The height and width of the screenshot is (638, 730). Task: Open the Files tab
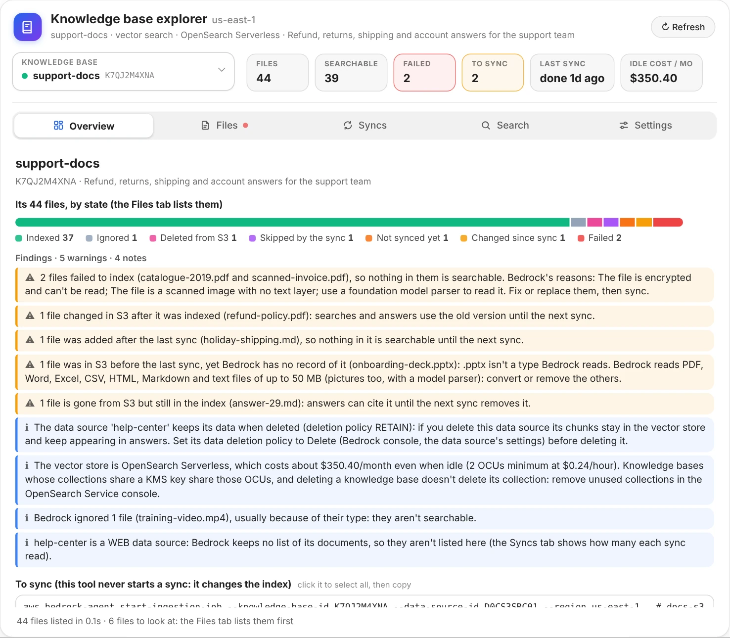pyautogui.click(x=225, y=126)
